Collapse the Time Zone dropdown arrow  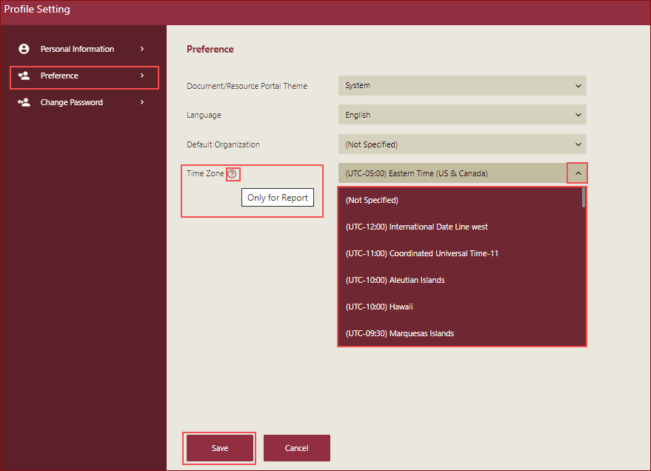(x=578, y=174)
